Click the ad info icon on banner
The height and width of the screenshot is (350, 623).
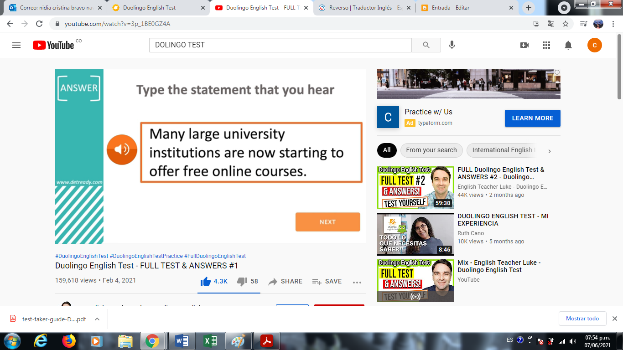point(557,72)
